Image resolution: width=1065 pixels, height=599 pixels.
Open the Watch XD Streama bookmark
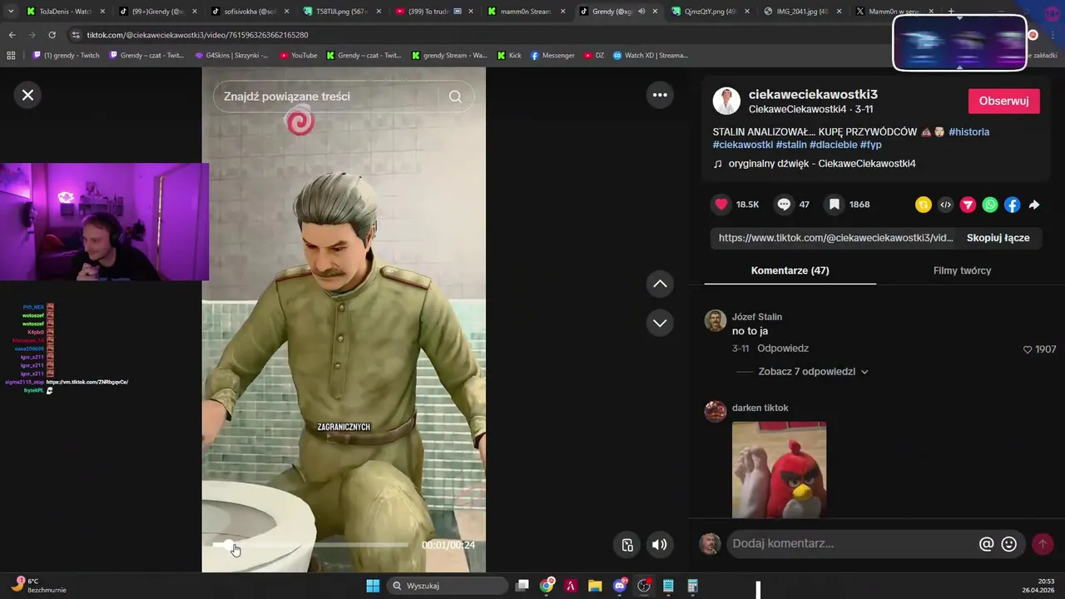pyautogui.click(x=651, y=55)
